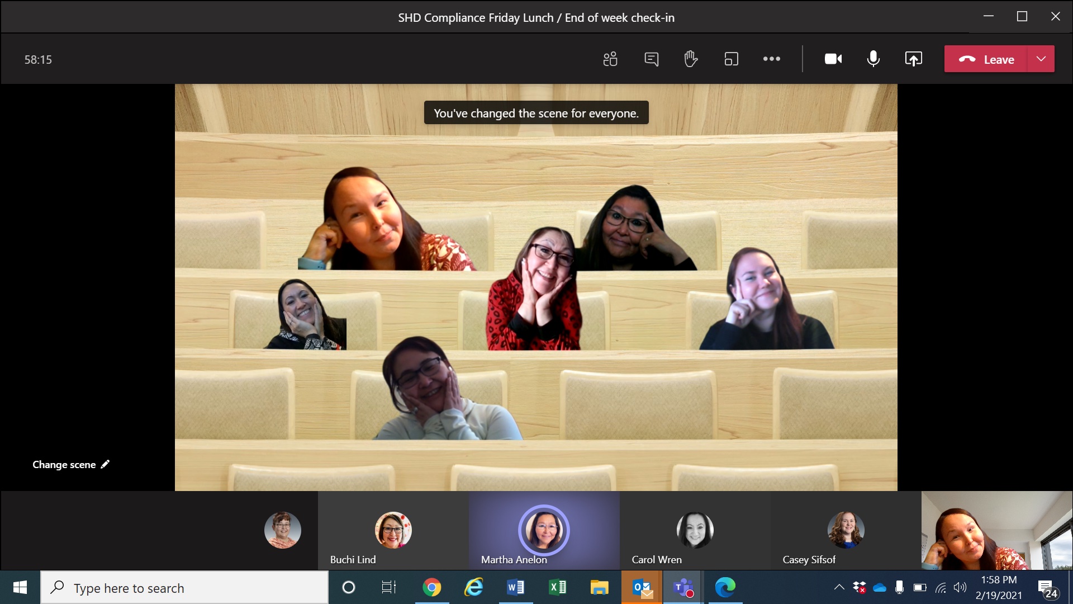Expand the Leave options dropdown arrow

click(x=1041, y=59)
